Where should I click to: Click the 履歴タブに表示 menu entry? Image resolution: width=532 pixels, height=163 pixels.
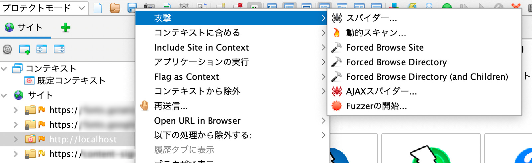tap(232, 150)
